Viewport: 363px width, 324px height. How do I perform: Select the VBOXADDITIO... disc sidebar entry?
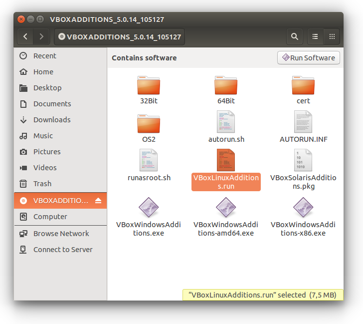coord(60,201)
